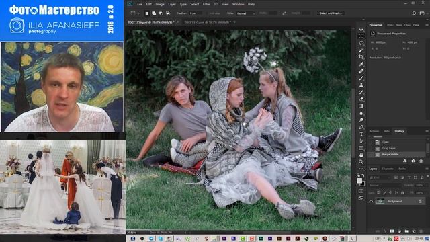Select the Type tool

coord(361,134)
